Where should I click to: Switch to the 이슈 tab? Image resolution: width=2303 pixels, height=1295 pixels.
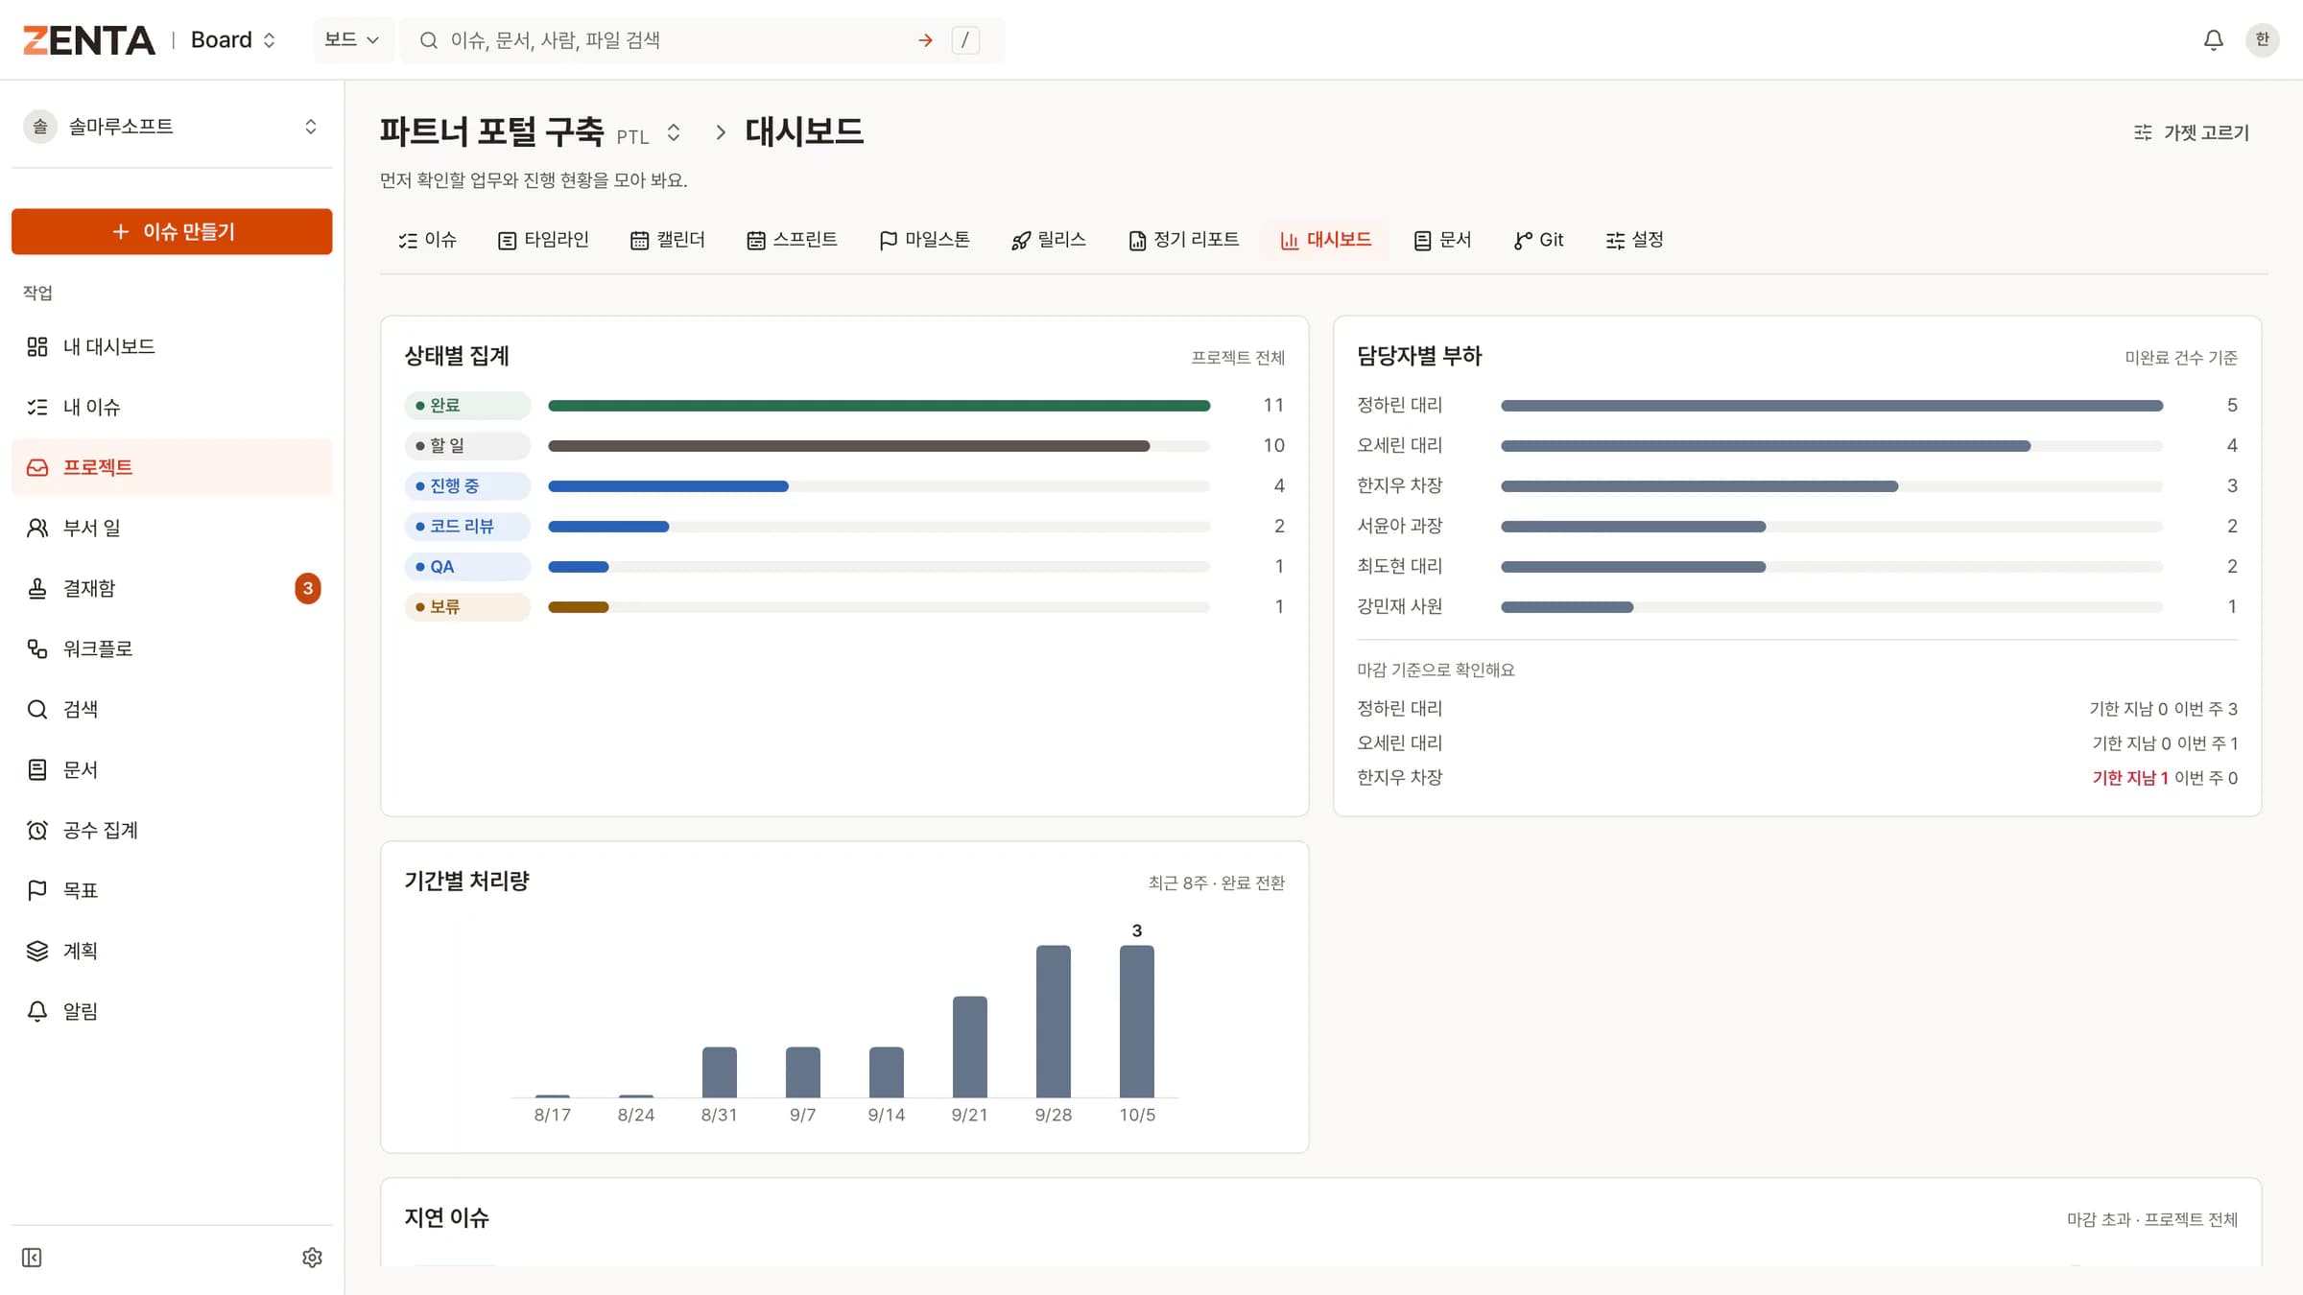point(428,240)
